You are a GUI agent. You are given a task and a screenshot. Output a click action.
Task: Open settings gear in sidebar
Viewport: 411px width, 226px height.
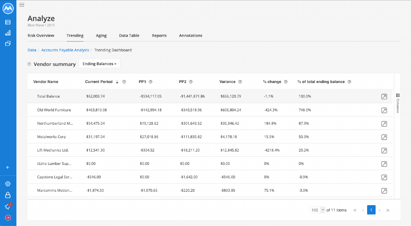click(8, 184)
